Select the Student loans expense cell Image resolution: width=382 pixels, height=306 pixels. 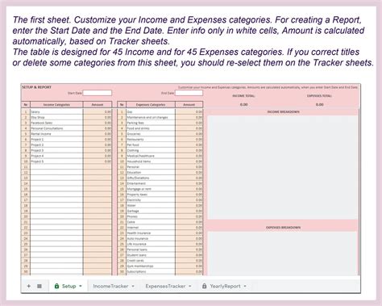coord(151,255)
